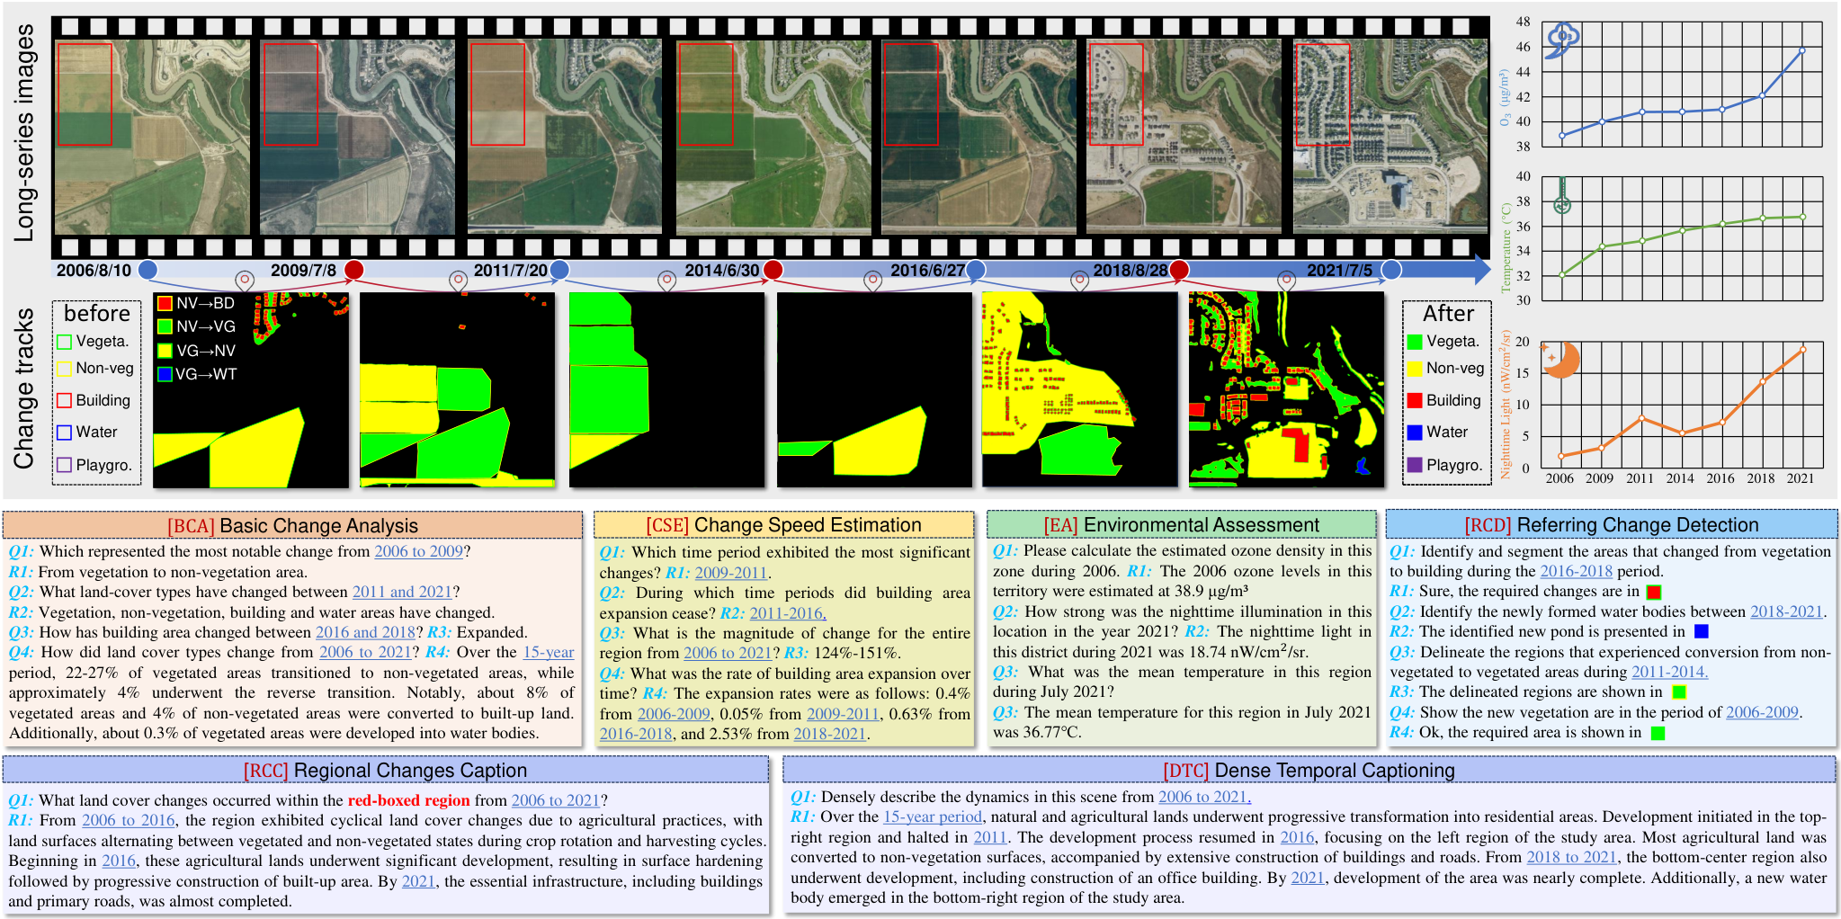Image resolution: width=1841 pixels, height=919 pixels.
Task: Select the blue dot at 2021/7/5
Action: click(x=1391, y=269)
